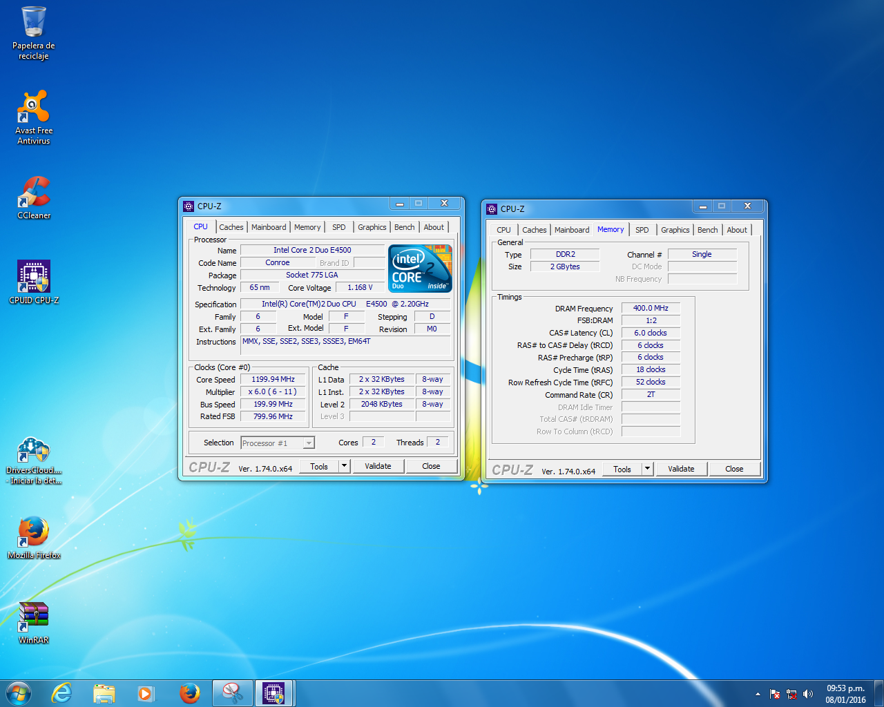
Task: Launch the Mozilla Firefox desktop shortcut
Action: coord(34,537)
